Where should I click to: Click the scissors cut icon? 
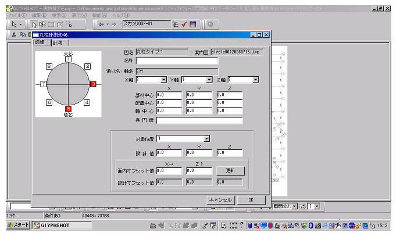pyautogui.click(x=14, y=34)
